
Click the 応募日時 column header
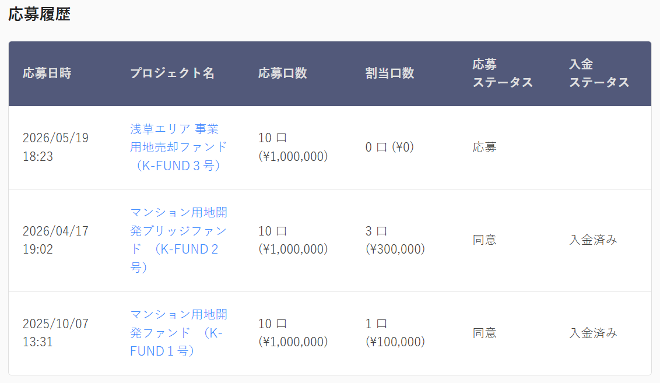point(47,73)
